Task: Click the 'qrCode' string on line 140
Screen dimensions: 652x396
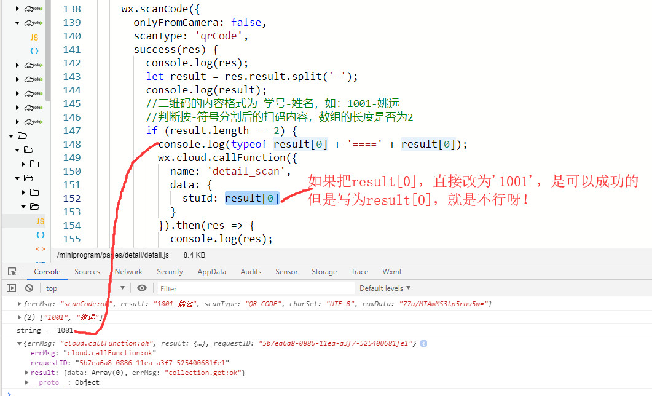Action: coord(219,36)
